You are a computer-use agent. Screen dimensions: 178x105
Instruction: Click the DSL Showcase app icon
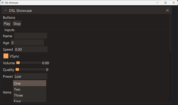click(x=3, y=3)
